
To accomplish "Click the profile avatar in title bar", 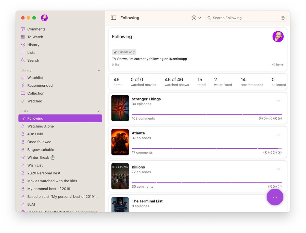I will [44, 18].
